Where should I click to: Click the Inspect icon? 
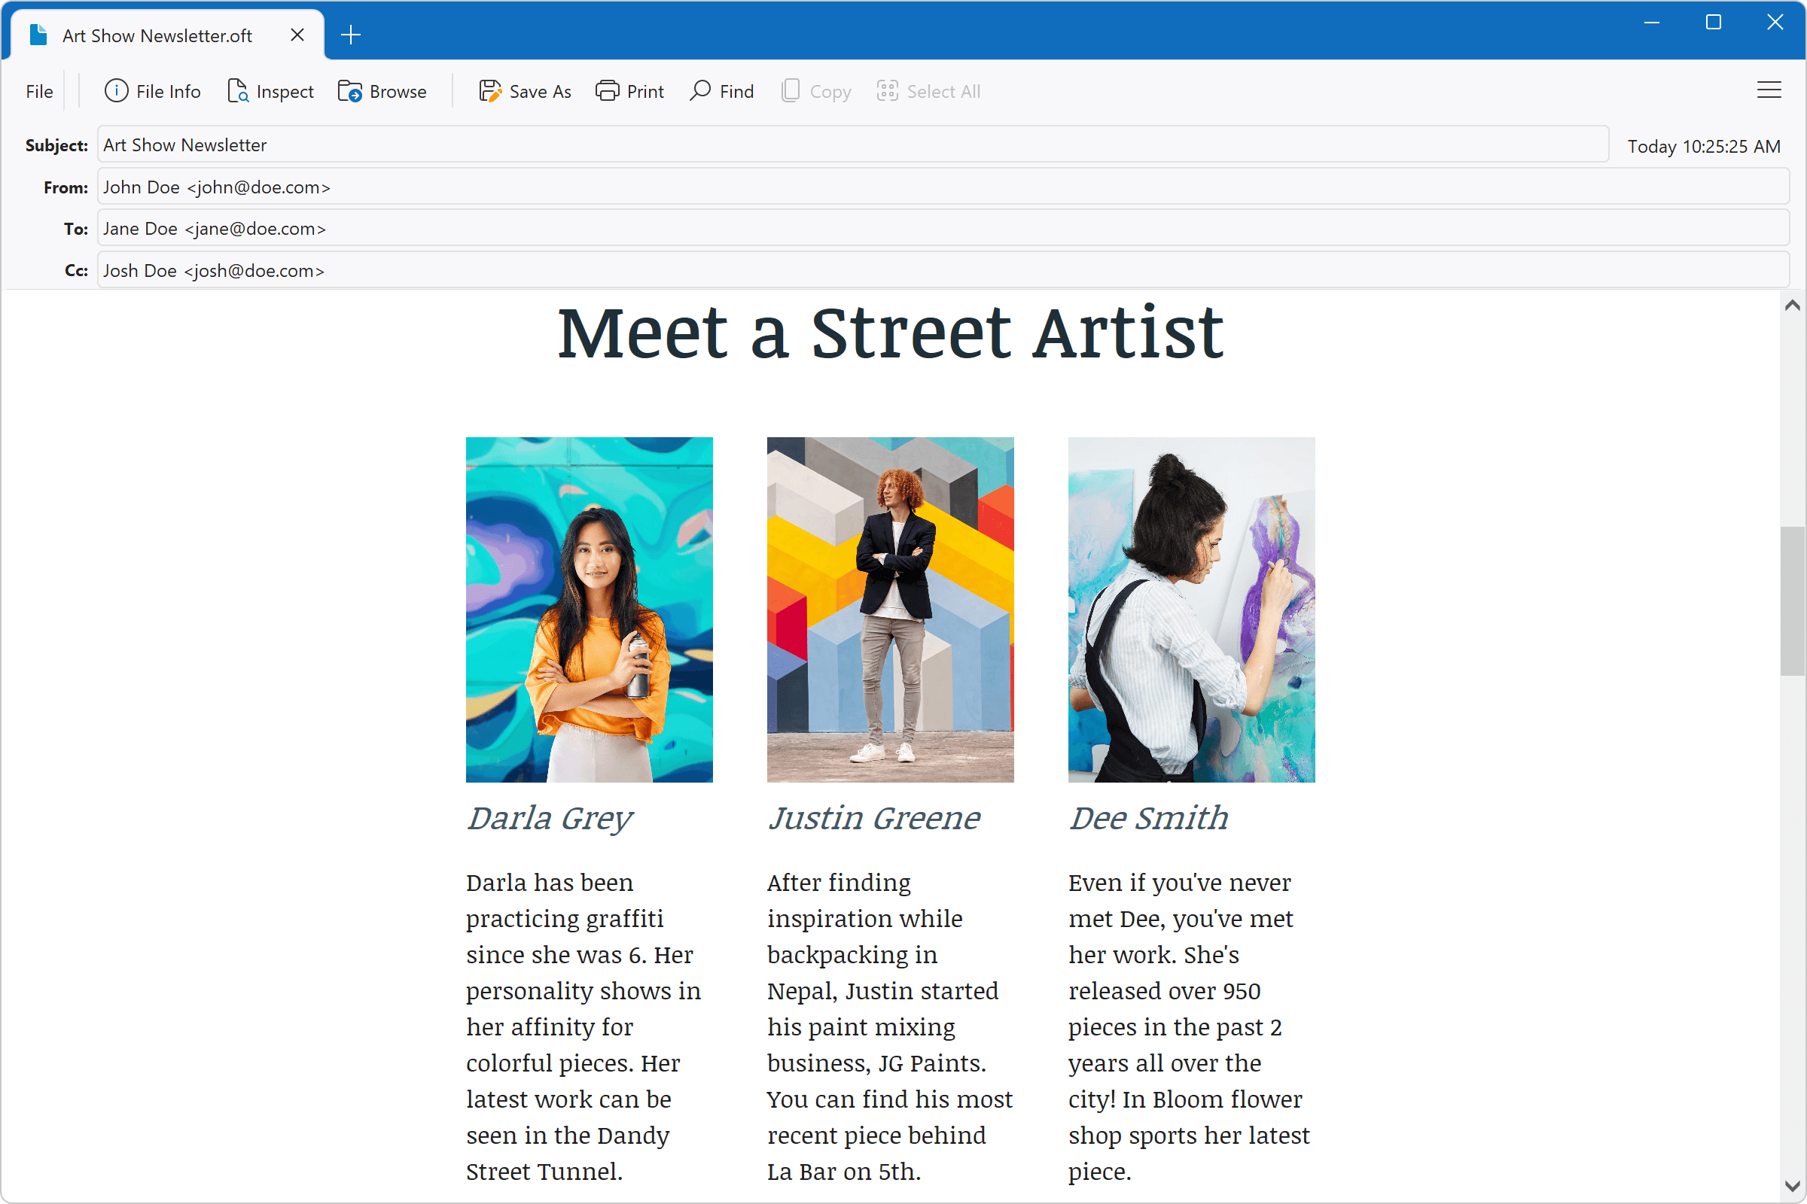pos(237,91)
